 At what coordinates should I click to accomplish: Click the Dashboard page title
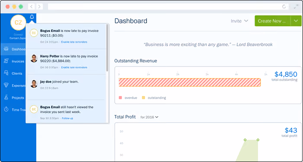click(x=131, y=21)
